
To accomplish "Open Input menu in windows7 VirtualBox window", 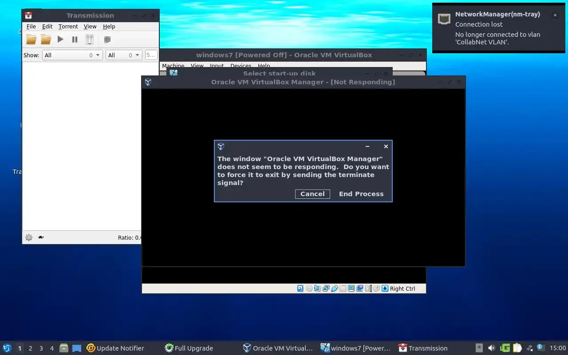I will (217, 66).
